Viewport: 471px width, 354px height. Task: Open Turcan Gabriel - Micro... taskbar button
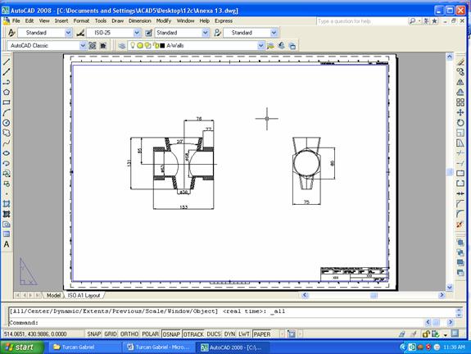[159, 347]
